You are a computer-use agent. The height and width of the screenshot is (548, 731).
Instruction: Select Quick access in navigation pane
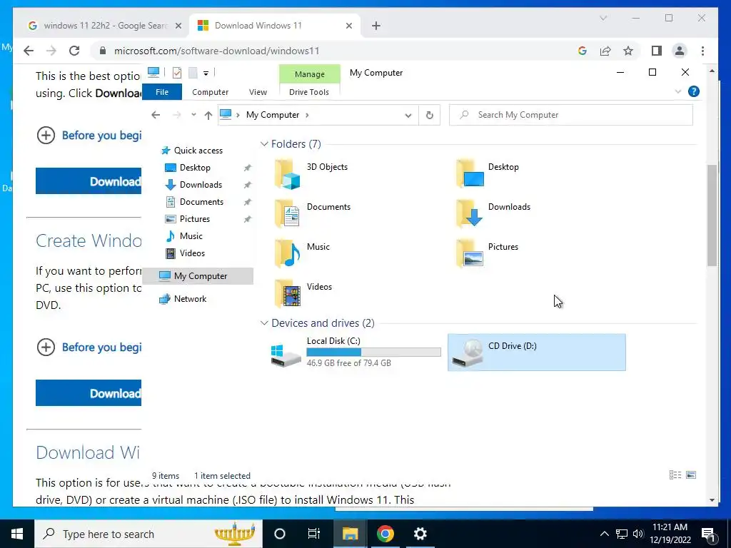coord(198,151)
